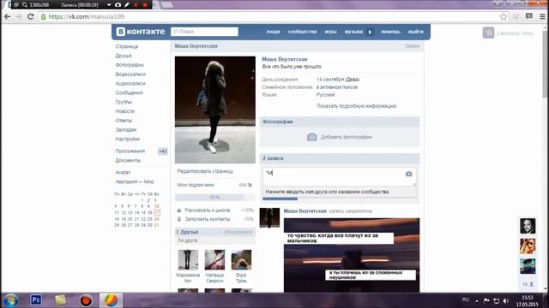The height and width of the screenshot is (308, 549).
Task: Open the Windows Start button
Action: click(x=11, y=300)
